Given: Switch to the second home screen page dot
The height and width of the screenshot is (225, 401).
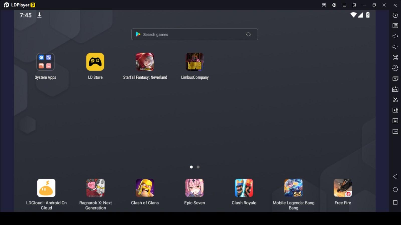Looking at the screenshot, I should (x=198, y=167).
